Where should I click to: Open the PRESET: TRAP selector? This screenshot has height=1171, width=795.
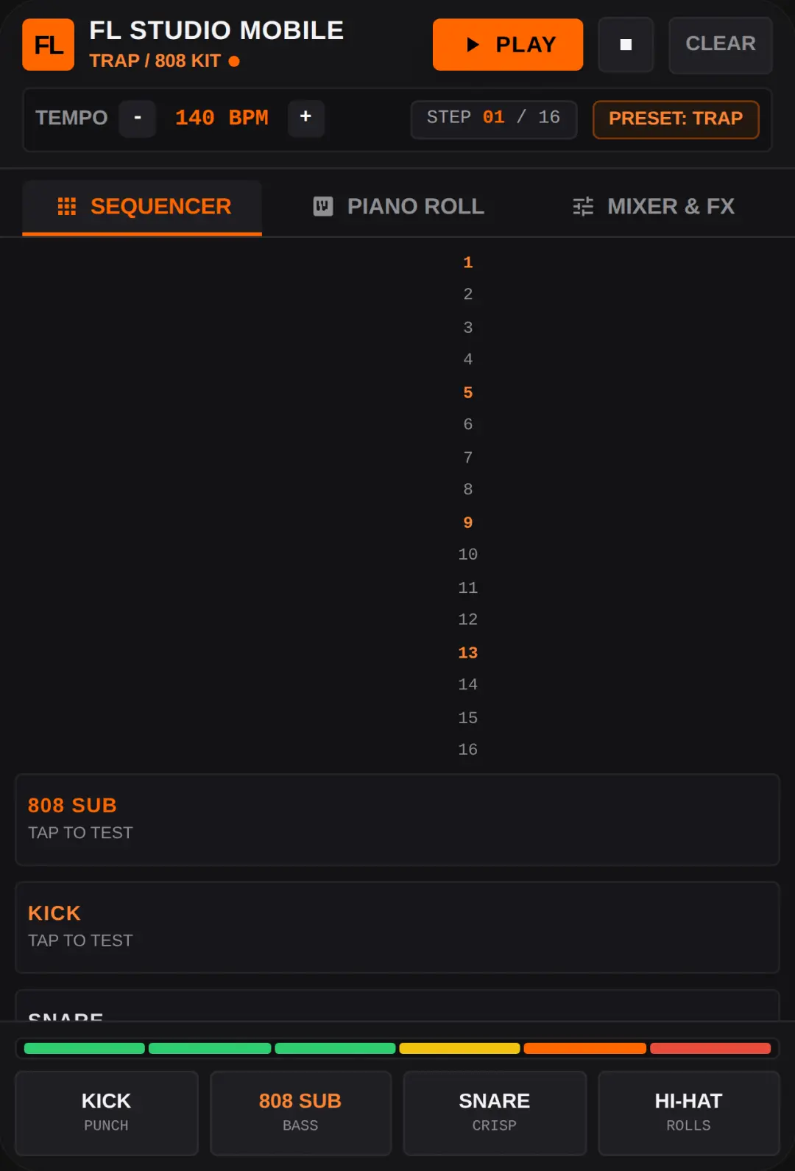pyautogui.click(x=676, y=119)
